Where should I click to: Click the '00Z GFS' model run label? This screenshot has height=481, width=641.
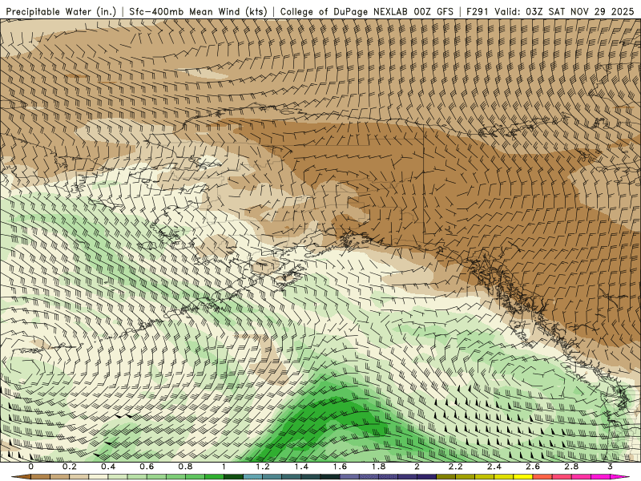pos(433,12)
